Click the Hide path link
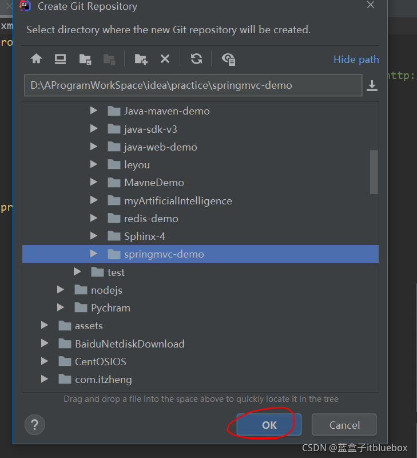 click(x=356, y=60)
